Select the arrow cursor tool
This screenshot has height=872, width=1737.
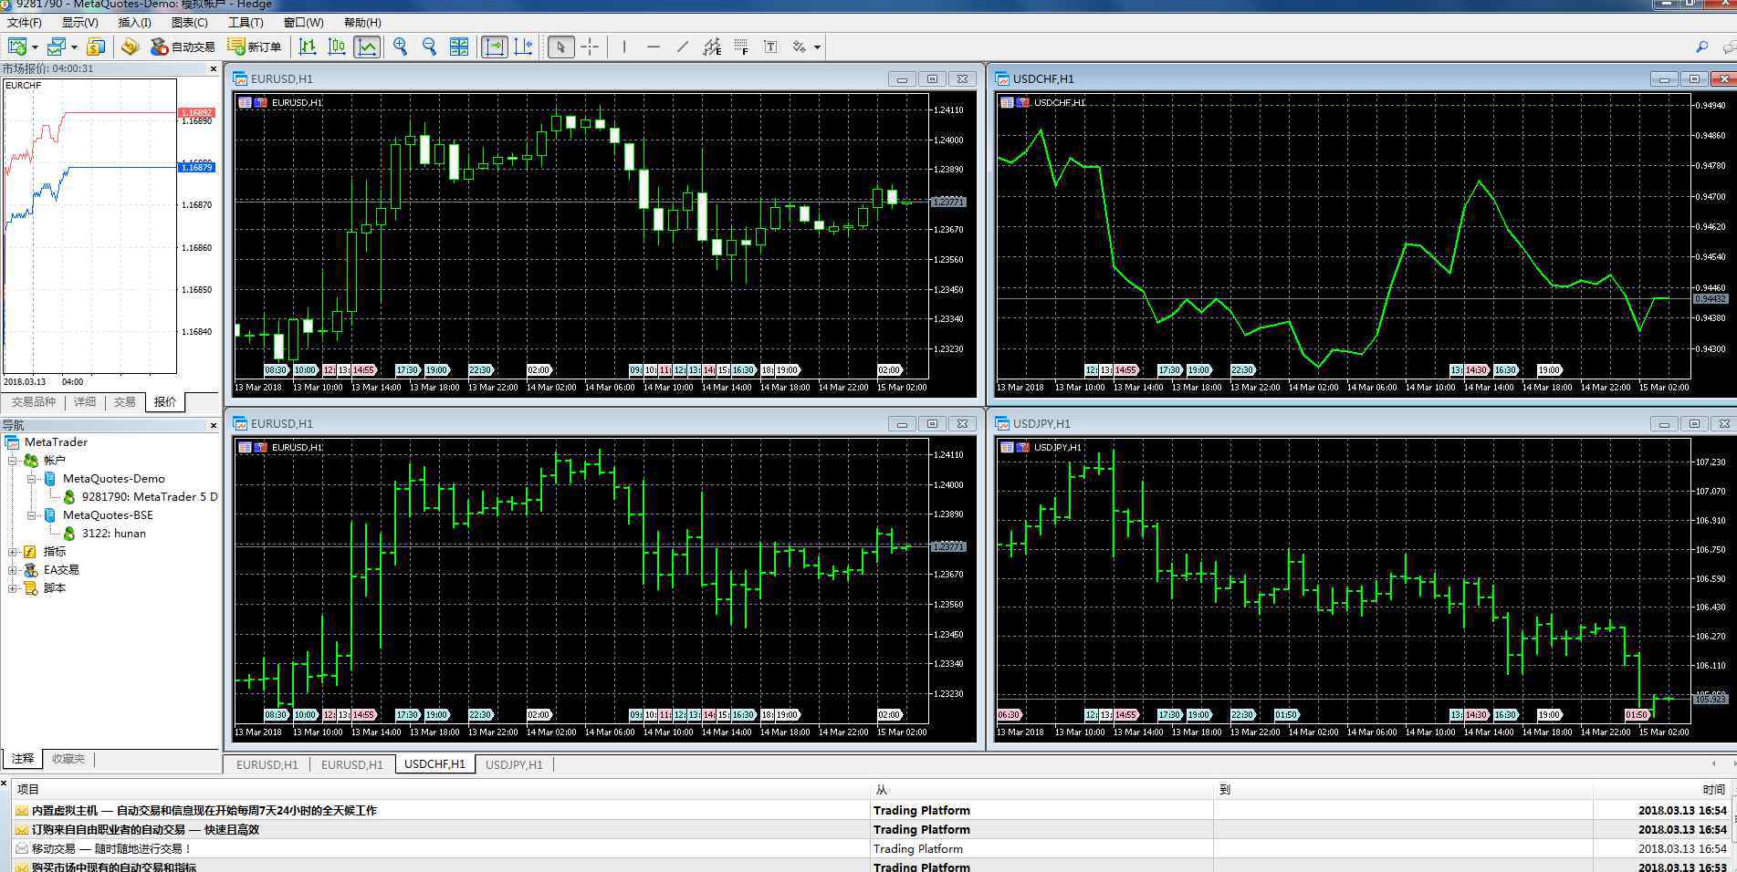[560, 47]
